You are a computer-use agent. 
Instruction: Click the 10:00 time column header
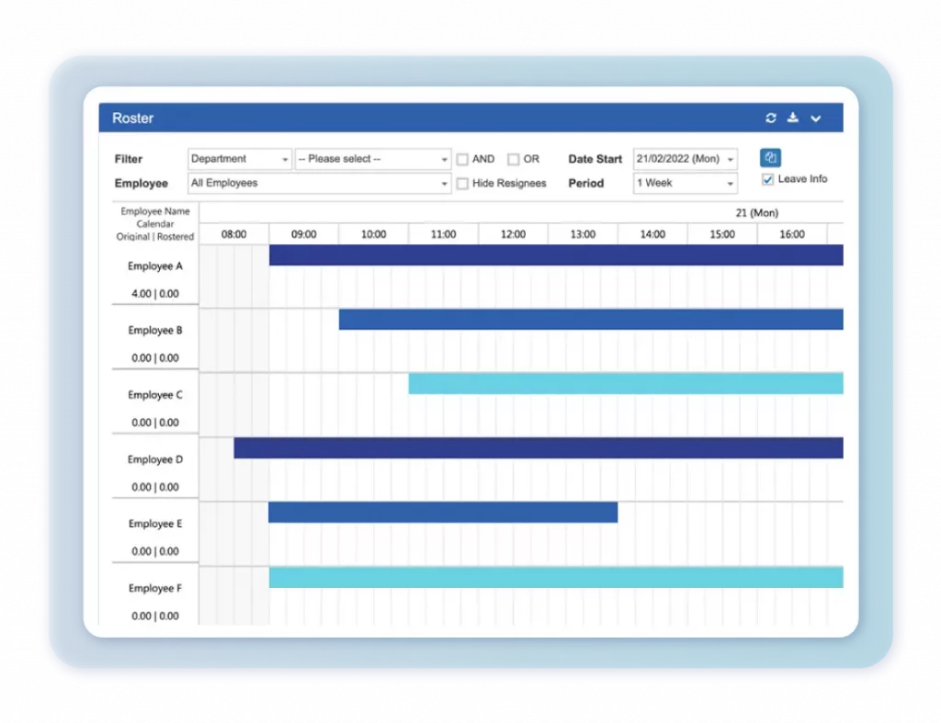click(373, 234)
